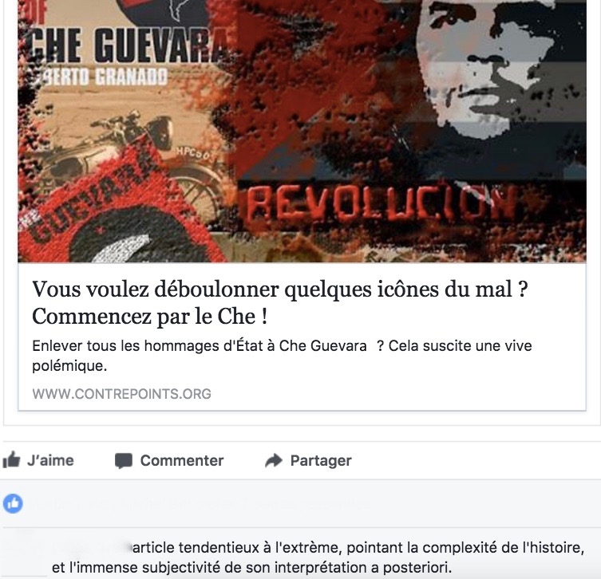
Task: Click the J'aime thumbs-up icon
Action: pyautogui.click(x=11, y=459)
